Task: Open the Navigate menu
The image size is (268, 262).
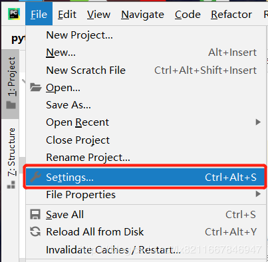Action: point(142,15)
